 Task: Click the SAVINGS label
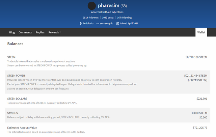click(12, 113)
